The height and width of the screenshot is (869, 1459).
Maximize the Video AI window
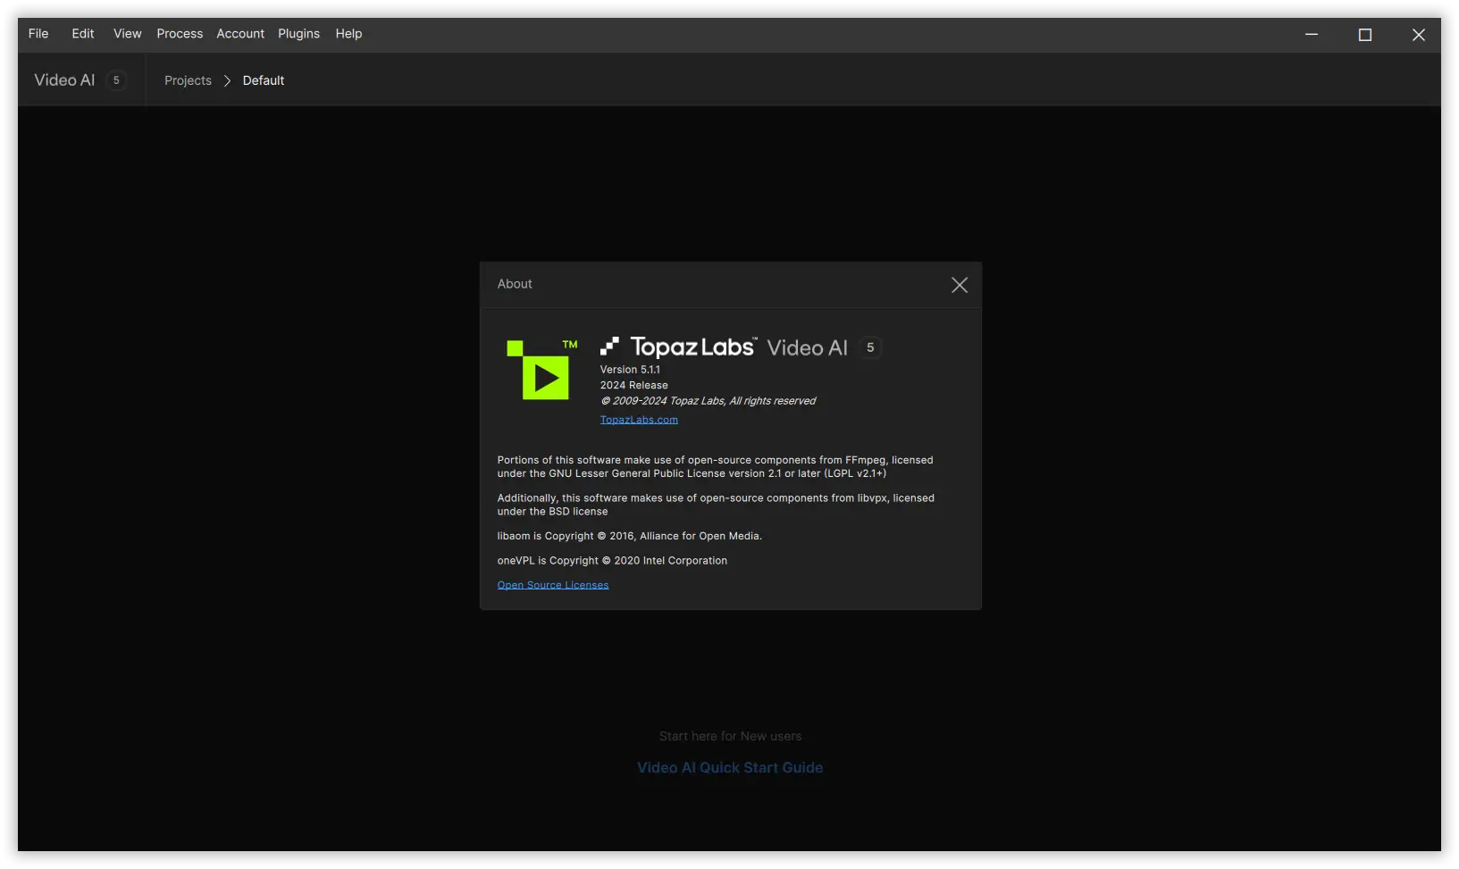[1365, 34]
